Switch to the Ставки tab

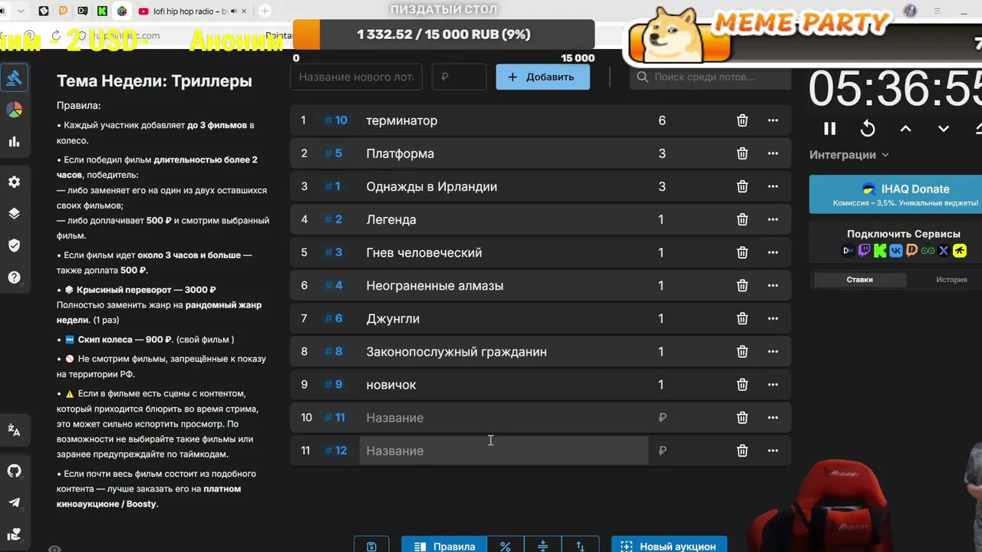(859, 280)
